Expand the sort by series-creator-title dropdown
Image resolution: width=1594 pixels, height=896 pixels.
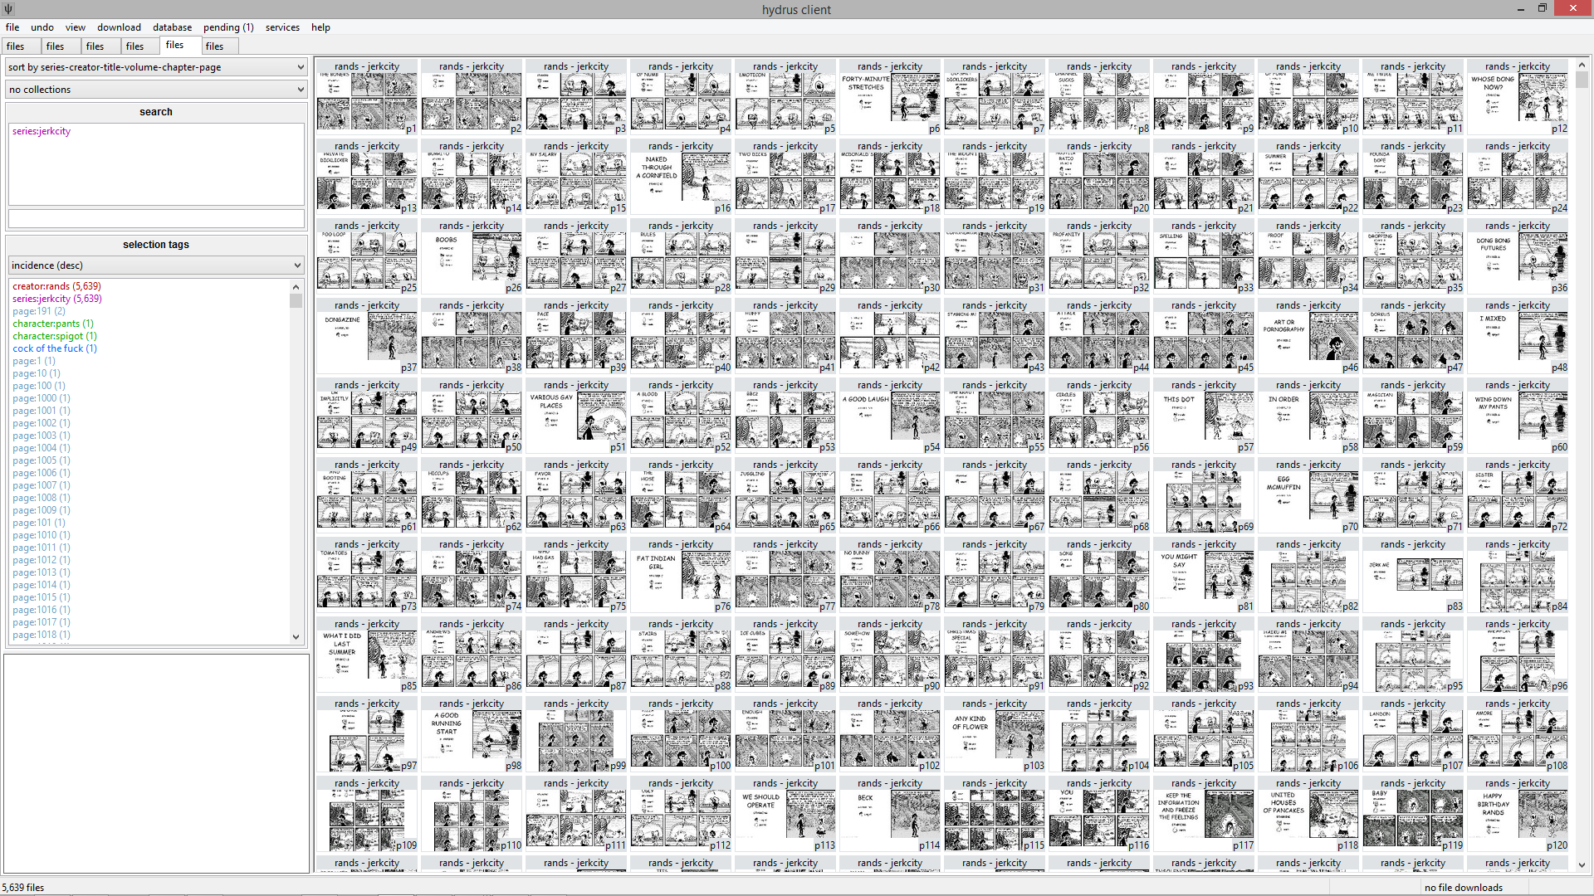pyautogui.click(x=156, y=67)
